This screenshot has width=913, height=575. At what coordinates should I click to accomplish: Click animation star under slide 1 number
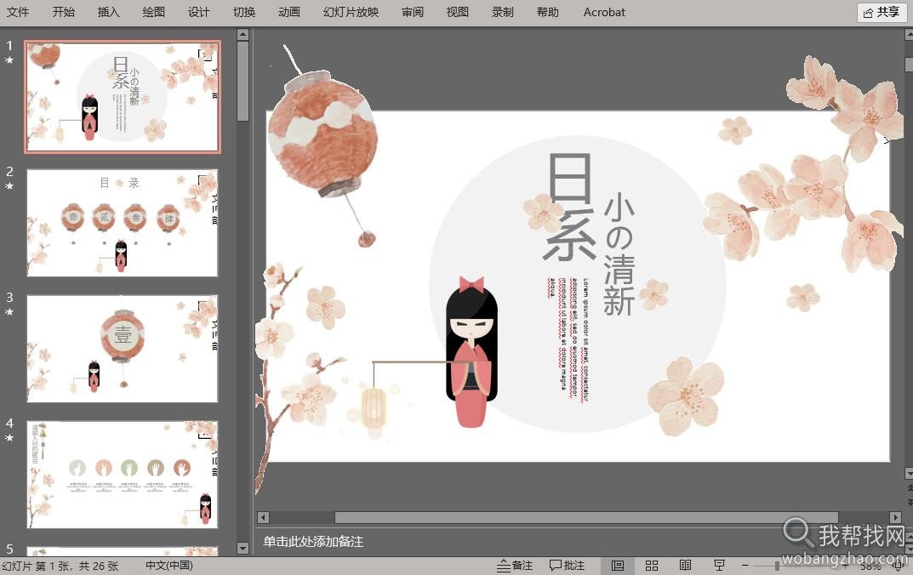(x=9, y=60)
